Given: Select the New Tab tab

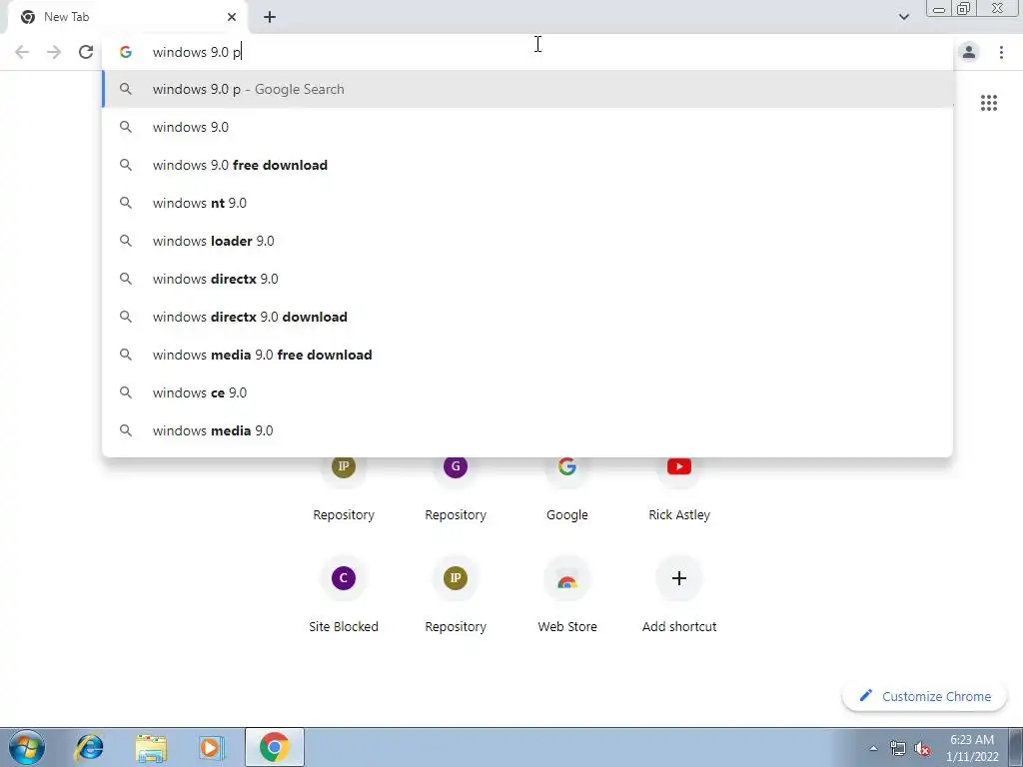Looking at the screenshot, I should tap(129, 17).
